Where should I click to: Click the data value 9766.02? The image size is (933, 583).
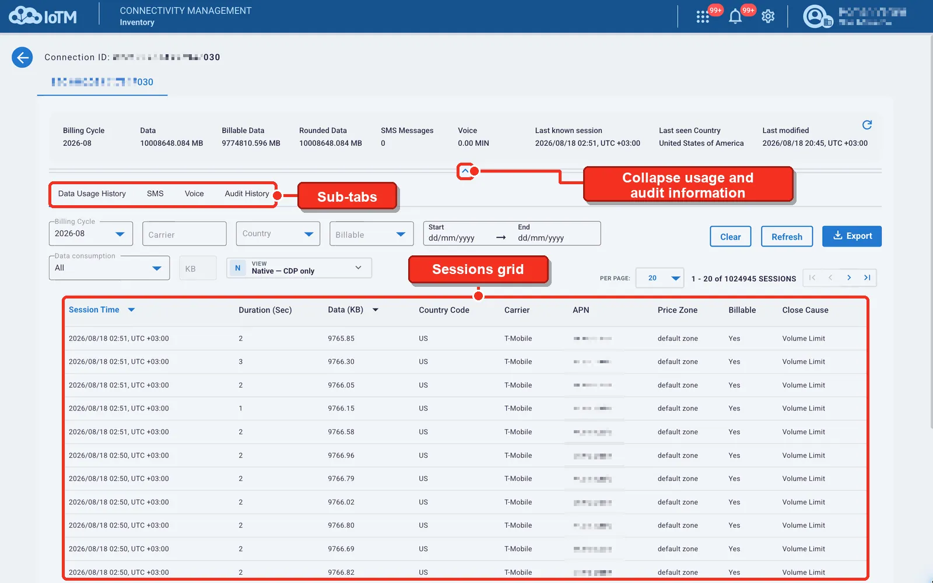341,502
